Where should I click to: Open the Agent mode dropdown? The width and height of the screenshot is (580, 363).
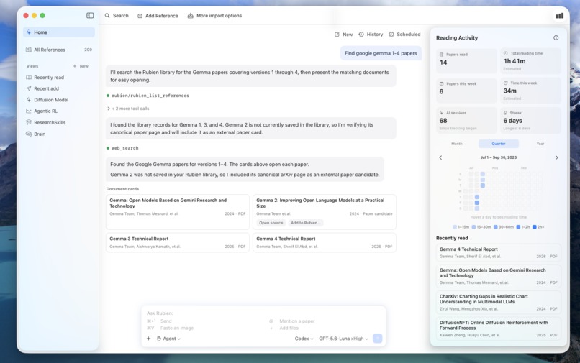(168, 339)
